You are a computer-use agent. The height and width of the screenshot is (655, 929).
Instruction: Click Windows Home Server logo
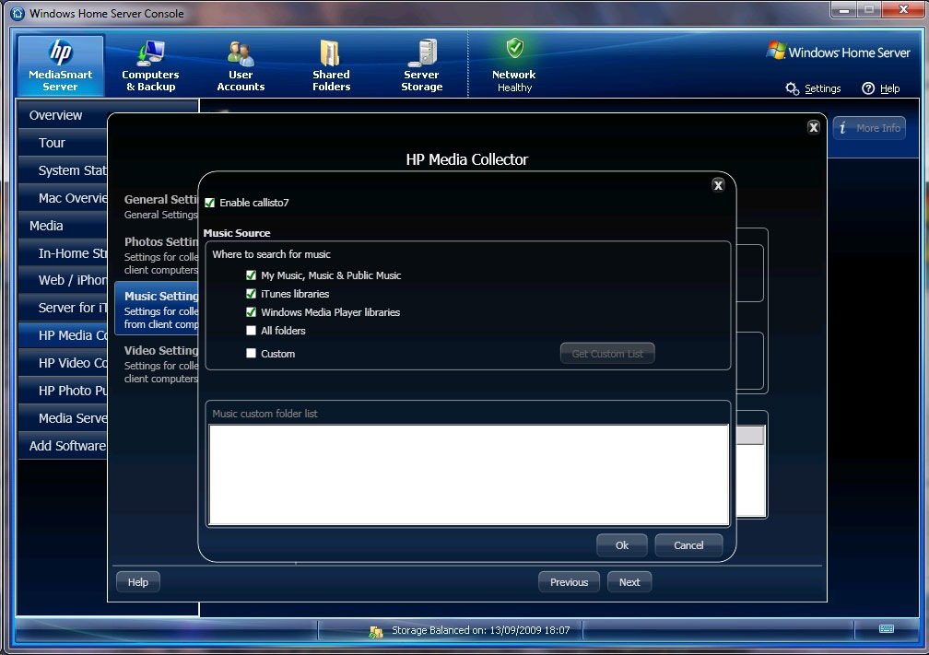pyautogui.click(x=838, y=53)
